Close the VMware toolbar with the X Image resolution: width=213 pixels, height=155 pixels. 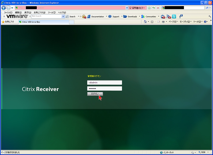pyautogui.click(x=4, y=17)
